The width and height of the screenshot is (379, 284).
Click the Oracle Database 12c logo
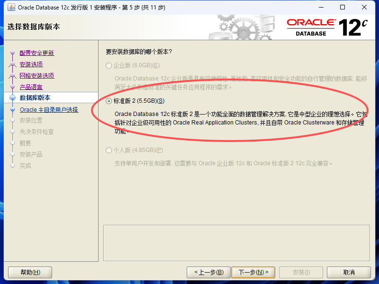coord(327,27)
